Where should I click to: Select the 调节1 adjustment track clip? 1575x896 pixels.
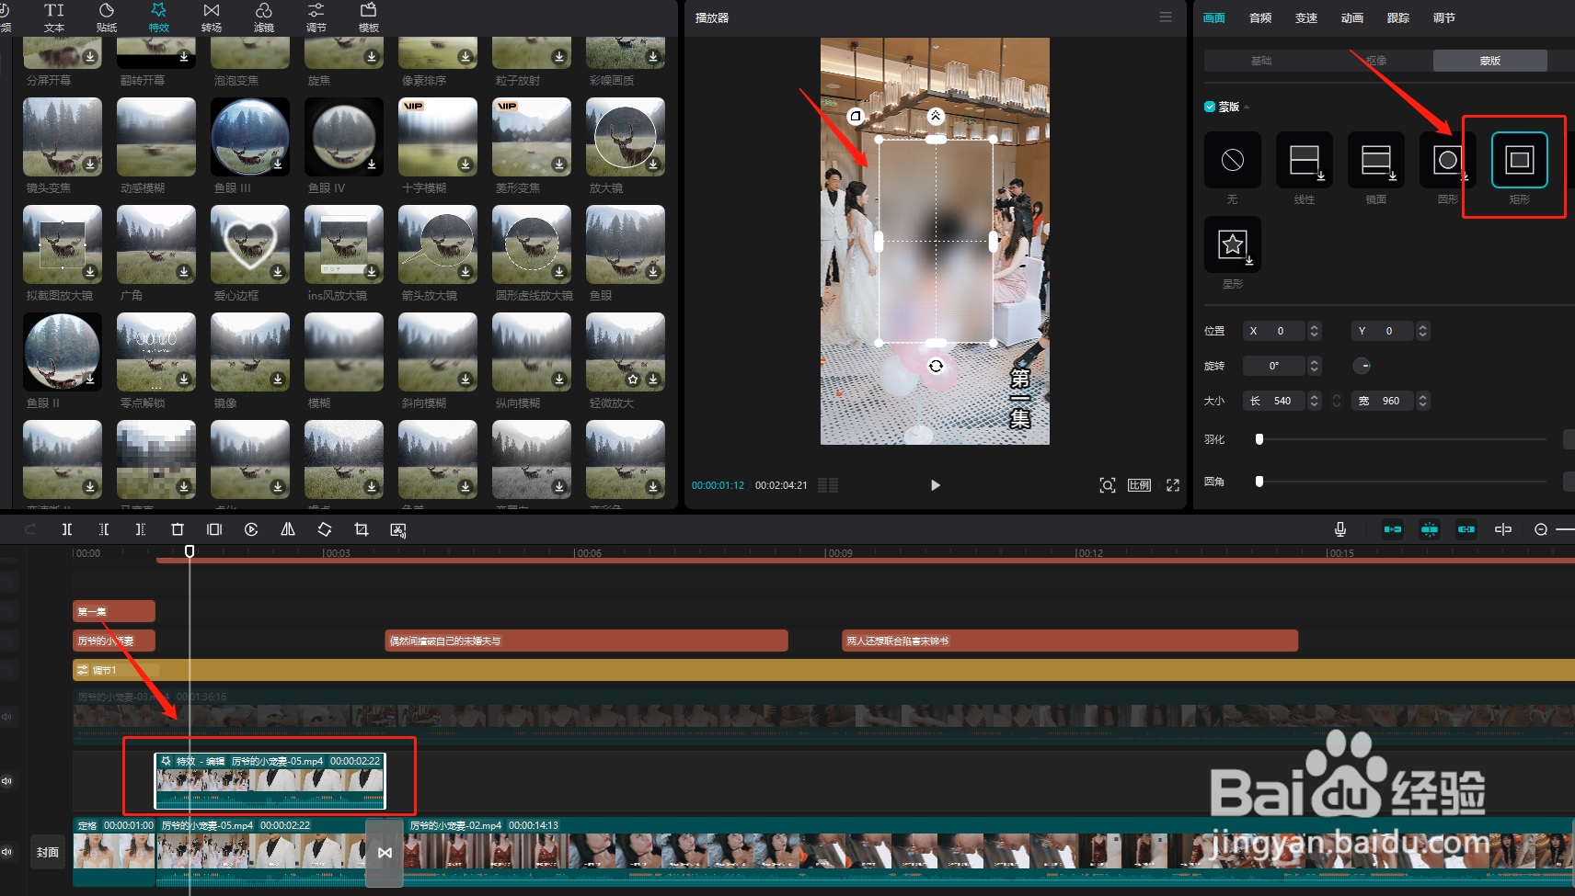click(823, 670)
